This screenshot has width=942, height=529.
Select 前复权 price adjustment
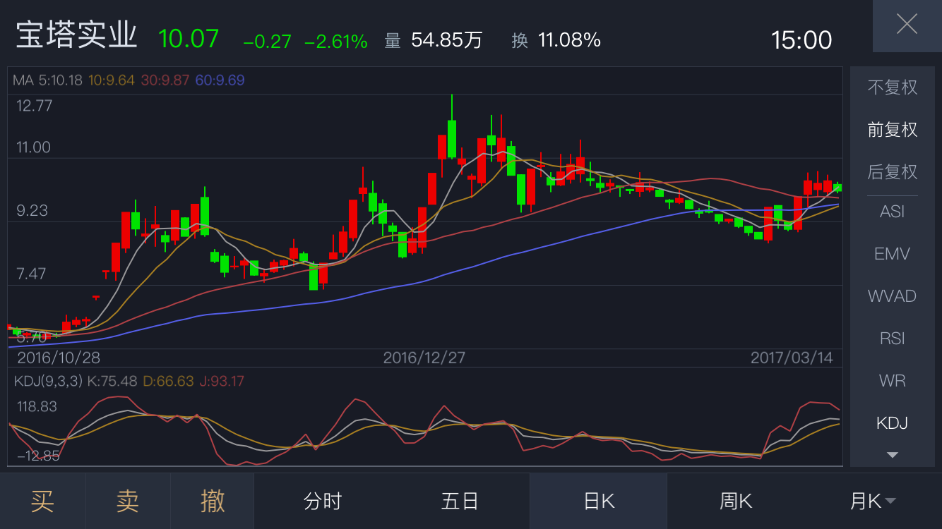(x=893, y=130)
